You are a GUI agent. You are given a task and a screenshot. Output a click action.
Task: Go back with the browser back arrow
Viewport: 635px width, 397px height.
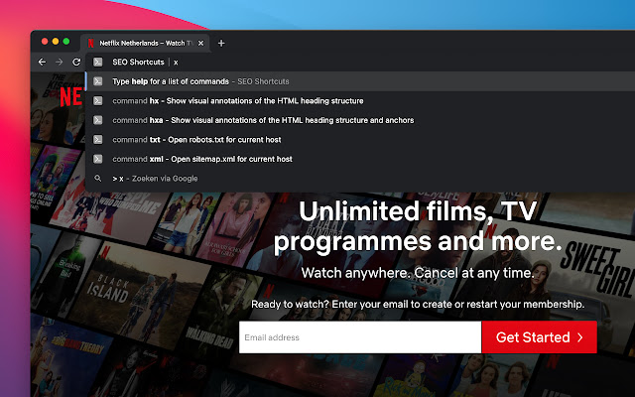point(42,62)
